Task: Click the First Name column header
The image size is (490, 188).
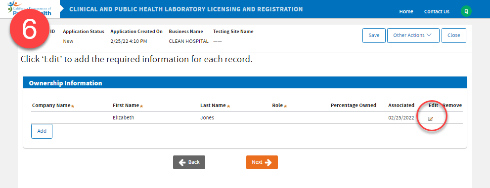Action: click(x=126, y=106)
